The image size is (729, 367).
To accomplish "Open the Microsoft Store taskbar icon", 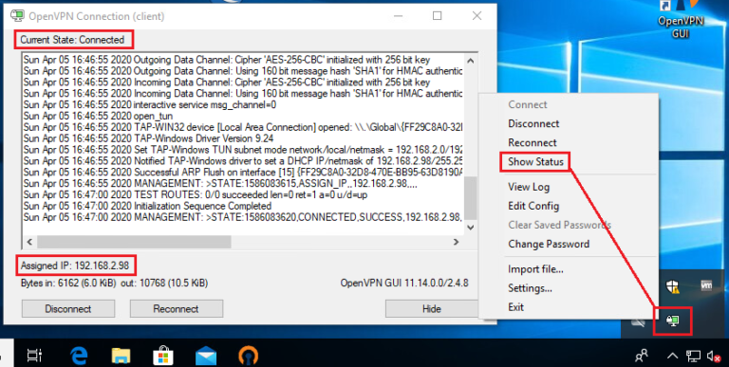I will (163, 356).
